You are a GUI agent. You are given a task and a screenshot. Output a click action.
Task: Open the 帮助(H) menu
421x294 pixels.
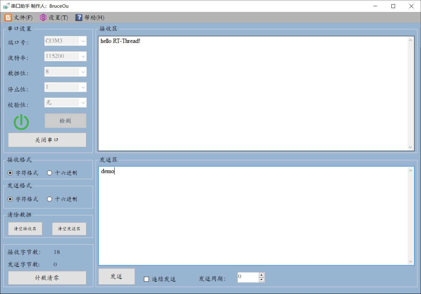tap(90, 18)
